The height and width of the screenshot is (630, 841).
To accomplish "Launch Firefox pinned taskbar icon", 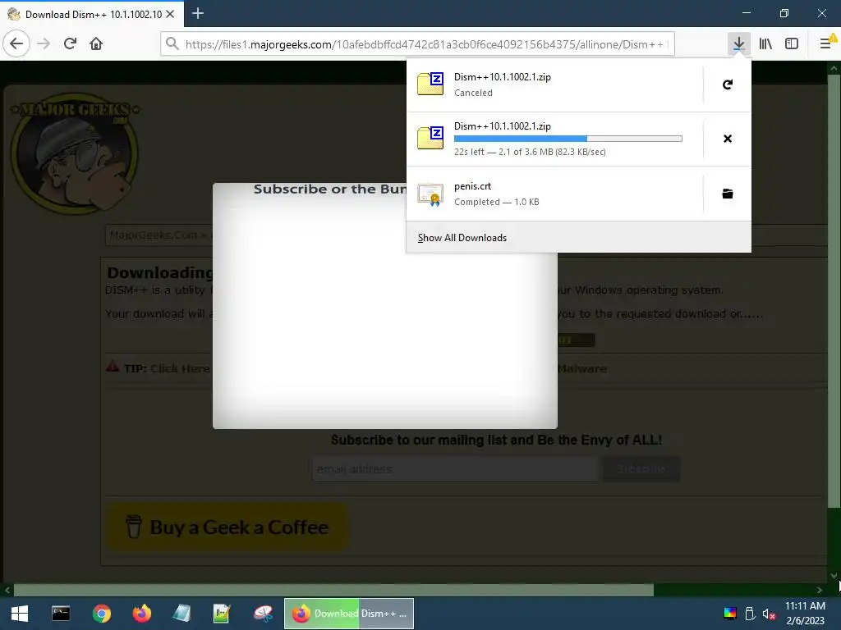I will tap(142, 614).
